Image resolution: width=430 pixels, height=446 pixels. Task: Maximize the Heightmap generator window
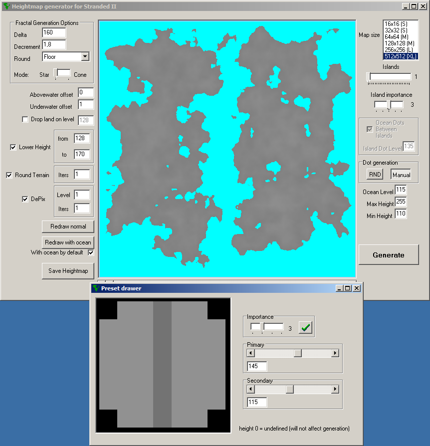(x=414, y=6)
